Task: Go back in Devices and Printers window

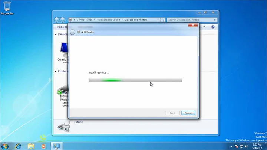Action: (56, 20)
